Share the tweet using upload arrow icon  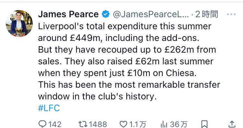tap(232, 124)
